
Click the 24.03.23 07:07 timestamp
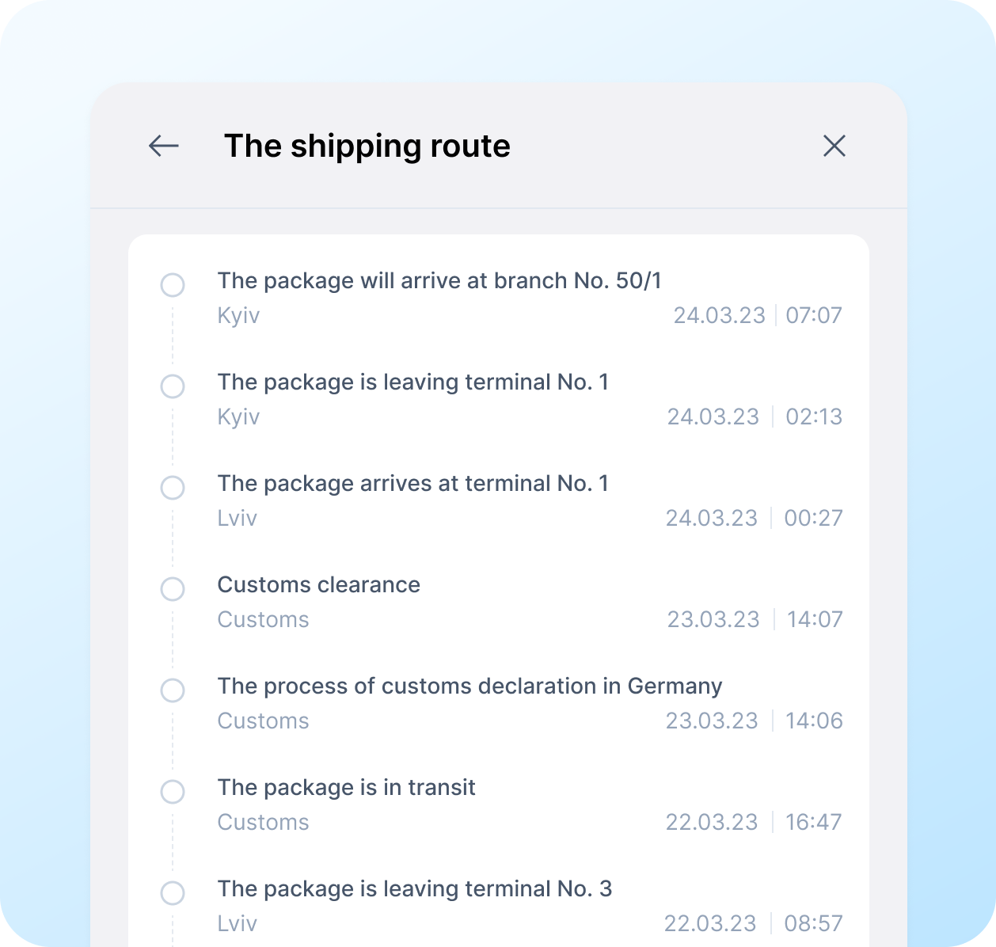pyautogui.click(x=757, y=316)
